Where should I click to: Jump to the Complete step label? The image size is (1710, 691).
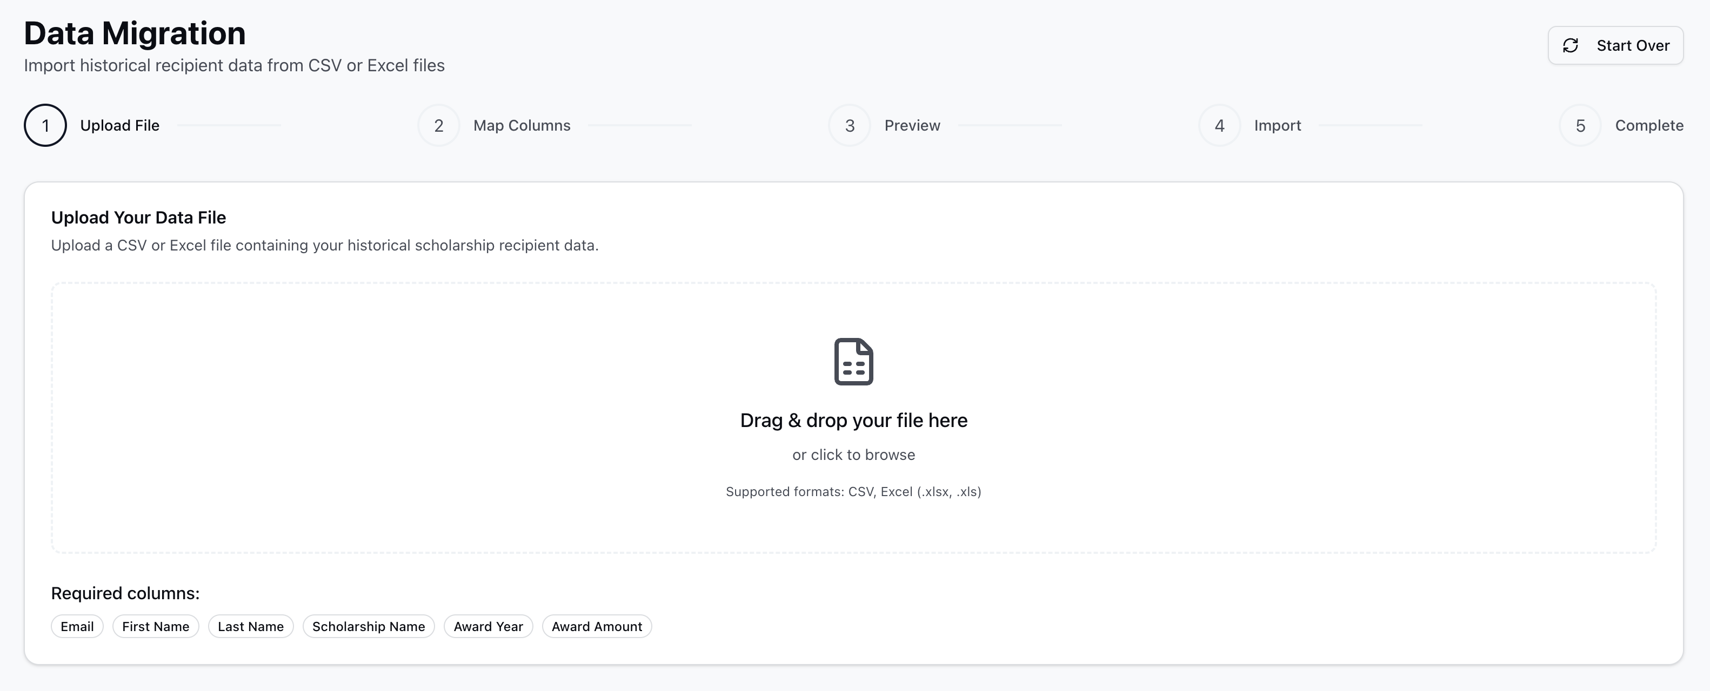(1649, 125)
